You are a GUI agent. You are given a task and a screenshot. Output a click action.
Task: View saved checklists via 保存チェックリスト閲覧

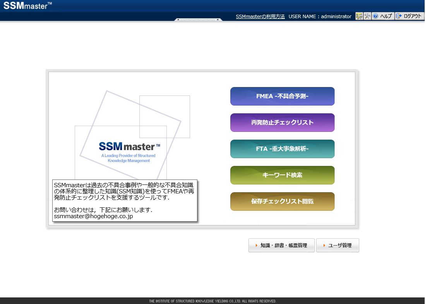point(282,201)
